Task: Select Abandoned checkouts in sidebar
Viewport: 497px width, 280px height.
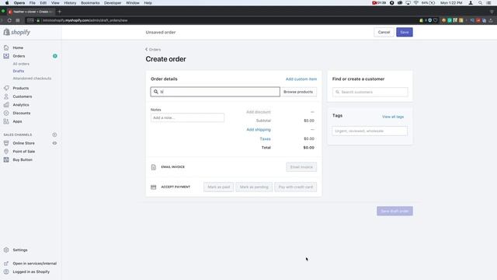Action: [x=32, y=79]
